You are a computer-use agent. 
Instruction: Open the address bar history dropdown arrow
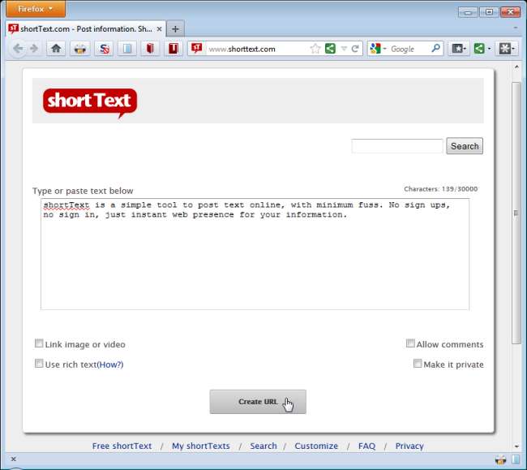click(344, 49)
